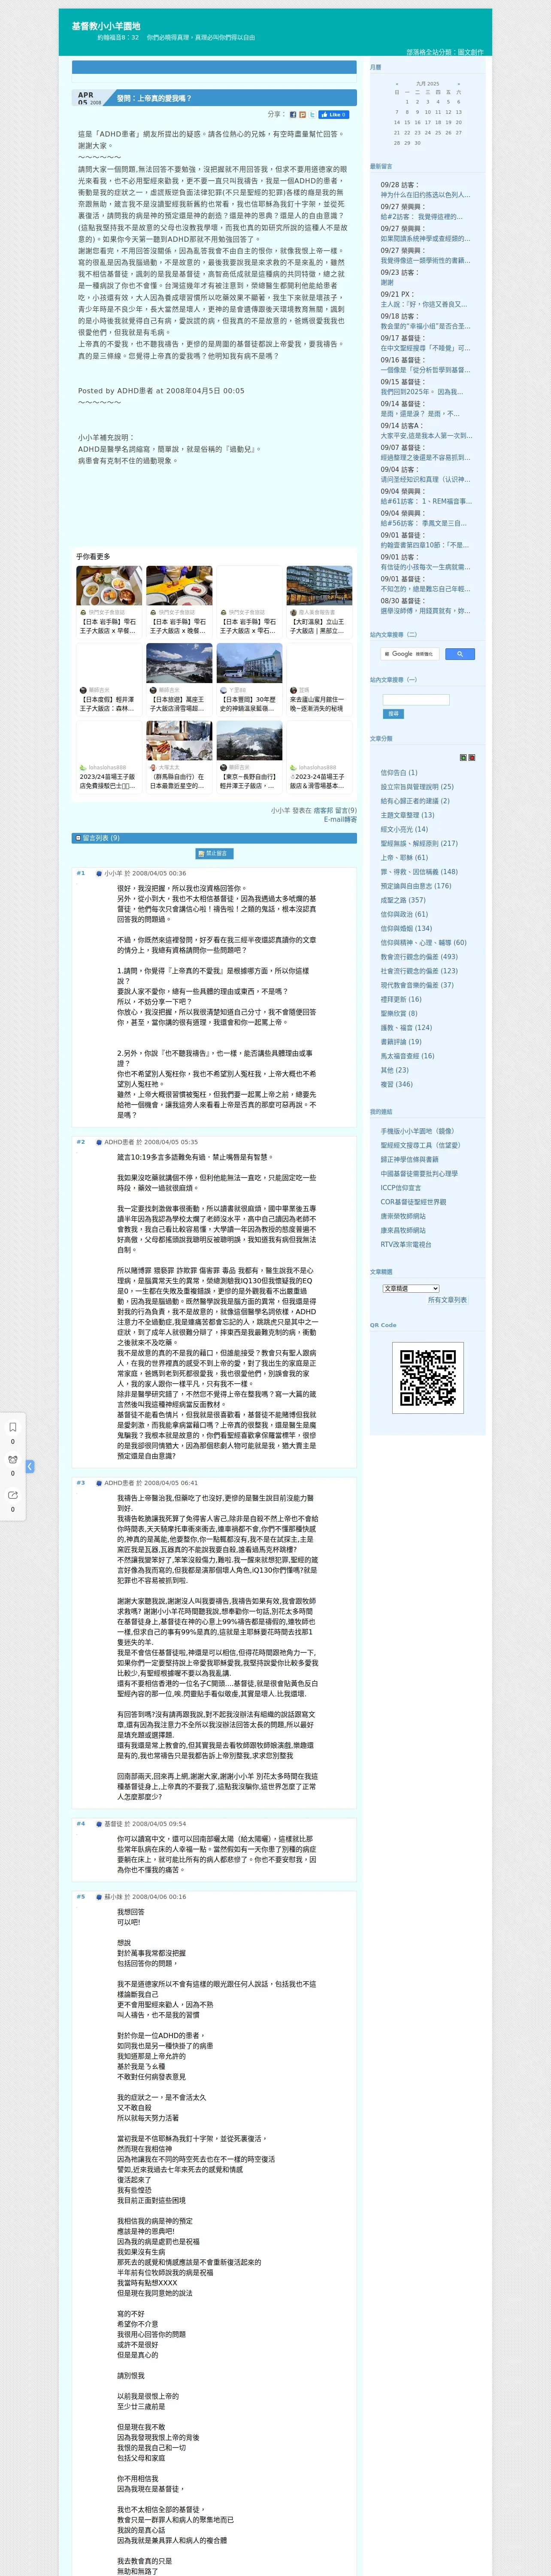The height and width of the screenshot is (2576, 551).
Task: Click the share arrow icon in floating sidebar
Action: pyautogui.click(x=12, y=1495)
